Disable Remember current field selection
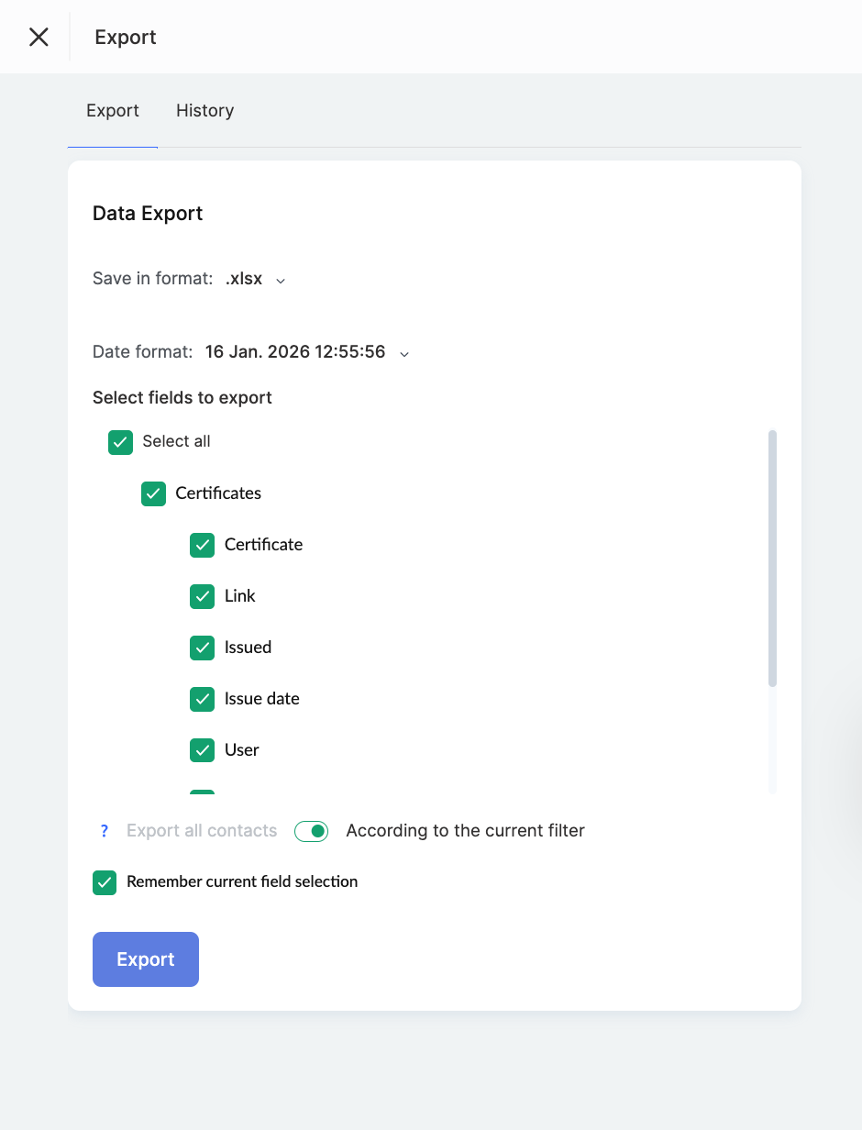 tap(105, 882)
